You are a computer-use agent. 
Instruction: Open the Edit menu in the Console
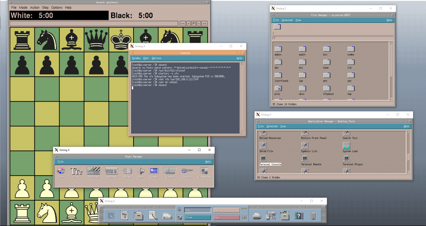[x=146, y=58]
